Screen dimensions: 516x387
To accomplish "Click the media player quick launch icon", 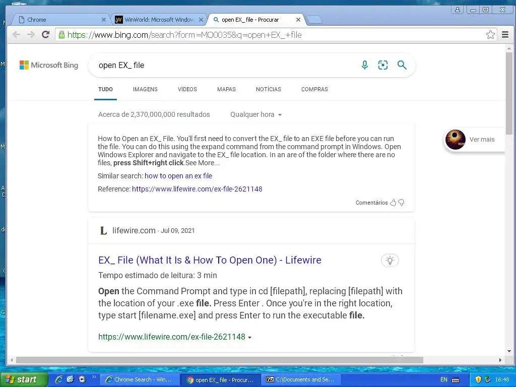I will pos(82,379).
